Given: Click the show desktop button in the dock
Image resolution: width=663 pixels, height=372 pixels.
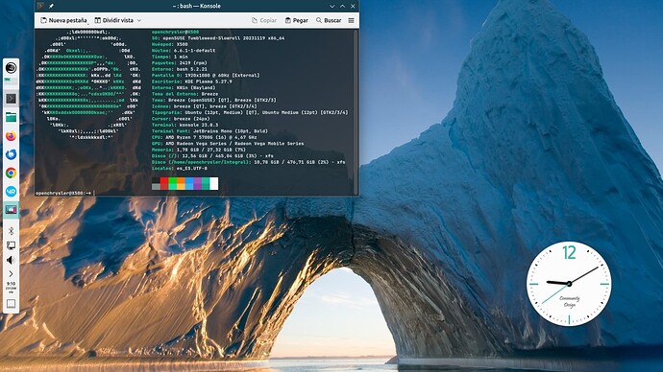Looking at the screenshot, I should tap(11, 304).
